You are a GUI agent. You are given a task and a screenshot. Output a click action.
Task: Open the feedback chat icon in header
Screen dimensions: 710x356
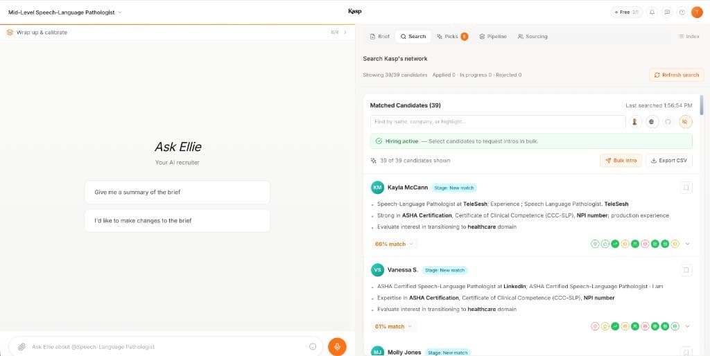pyautogui.click(x=667, y=12)
